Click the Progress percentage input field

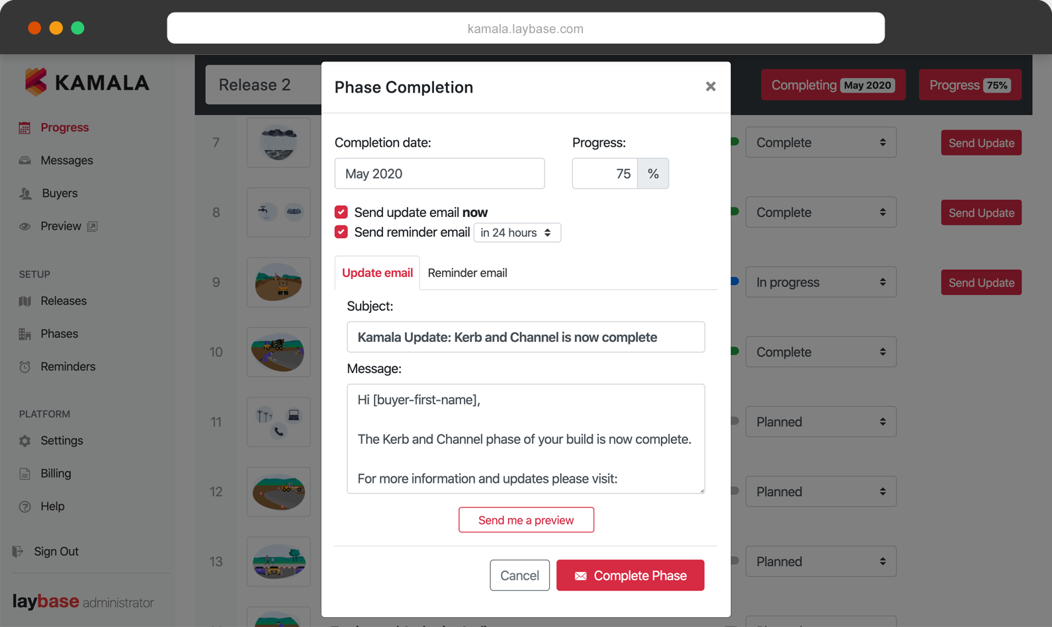605,173
